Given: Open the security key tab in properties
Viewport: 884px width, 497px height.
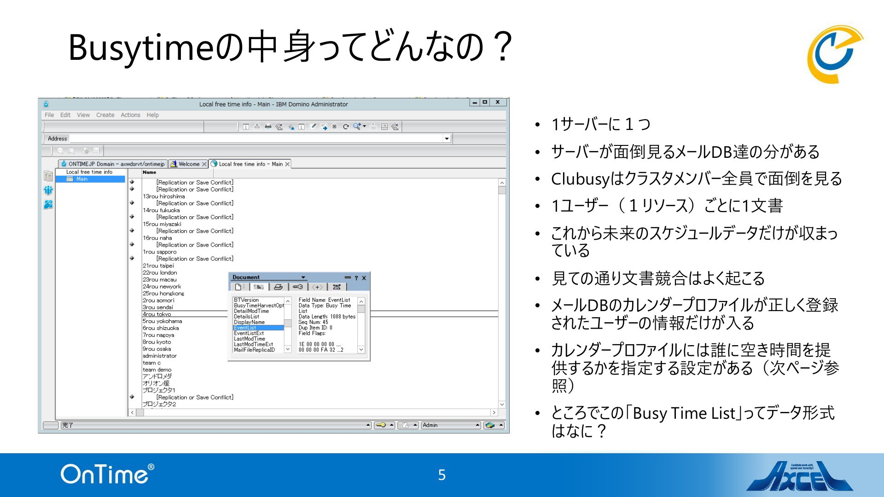Looking at the screenshot, I should pos(297,287).
